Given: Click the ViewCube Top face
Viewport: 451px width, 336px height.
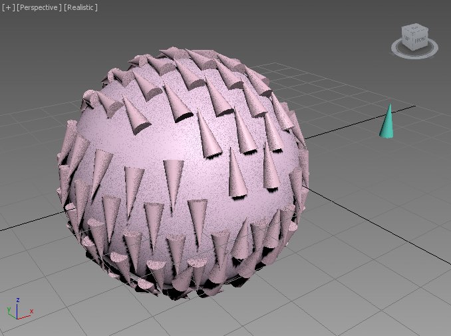Looking at the screenshot, I should coord(414,29).
